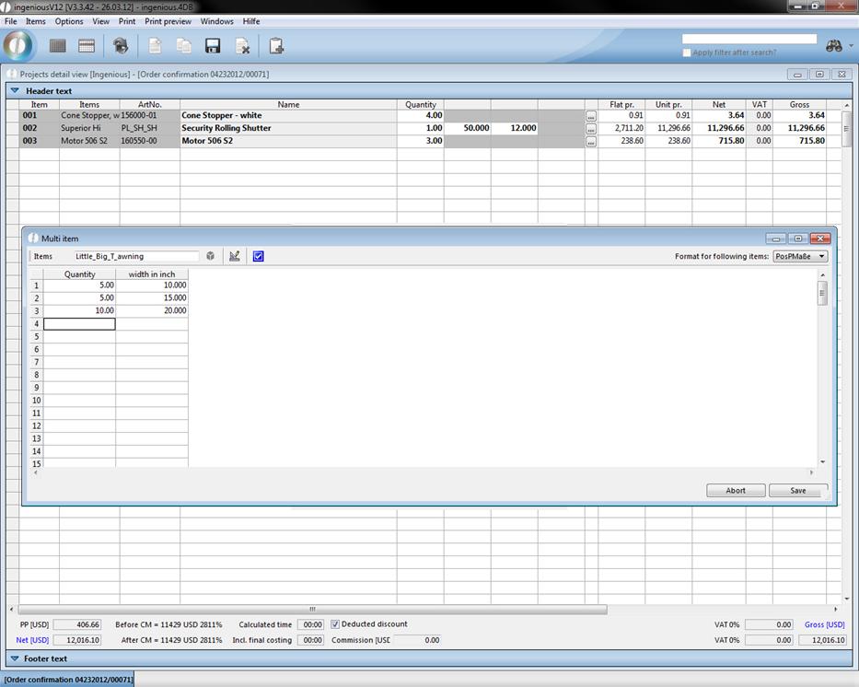859x687 pixels.
Task: Click the Quantity cell in row 4
Action: coord(79,324)
